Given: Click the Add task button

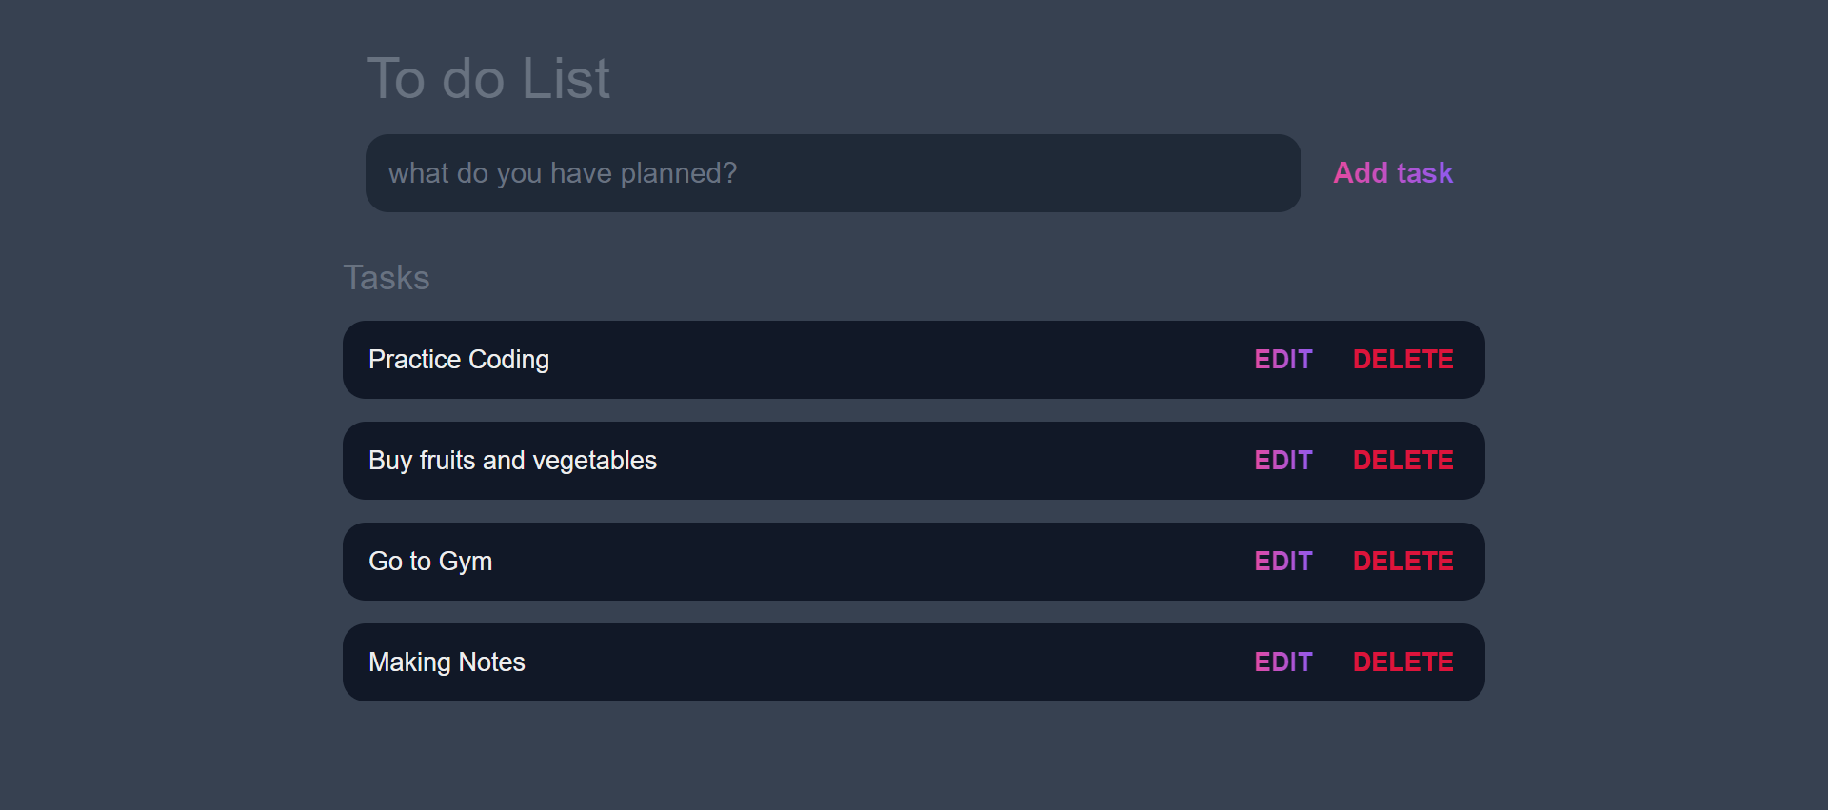Looking at the screenshot, I should pos(1393,173).
